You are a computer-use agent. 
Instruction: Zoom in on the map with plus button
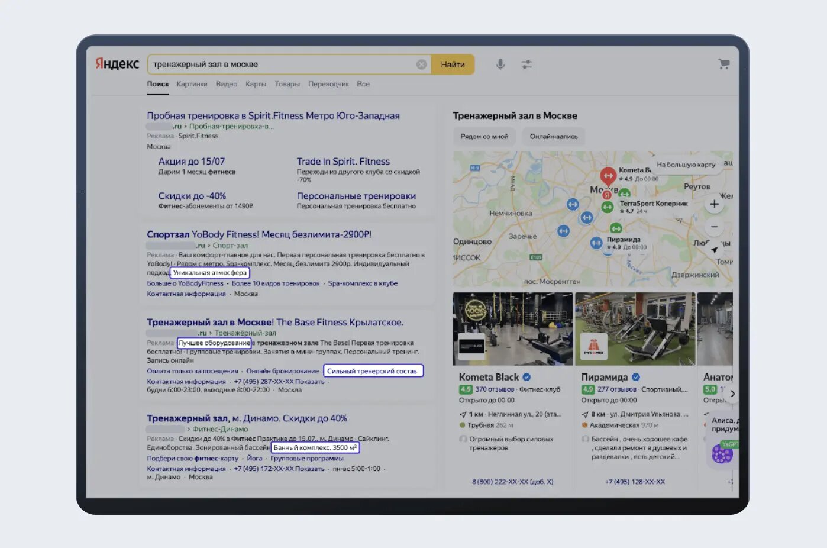tap(715, 204)
